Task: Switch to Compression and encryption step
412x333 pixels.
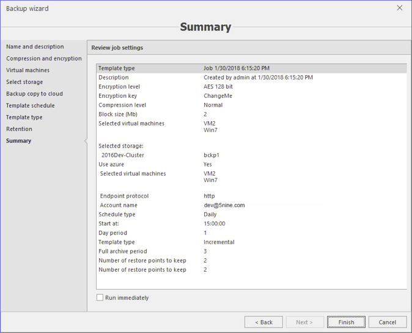Action: click(x=44, y=59)
